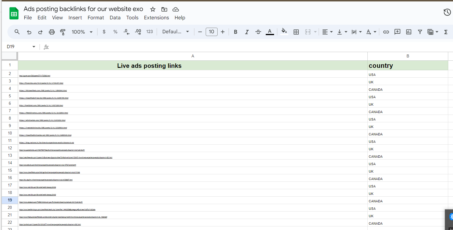Toggle italic text formatting
The width and height of the screenshot is (453, 230).
point(247,32)
